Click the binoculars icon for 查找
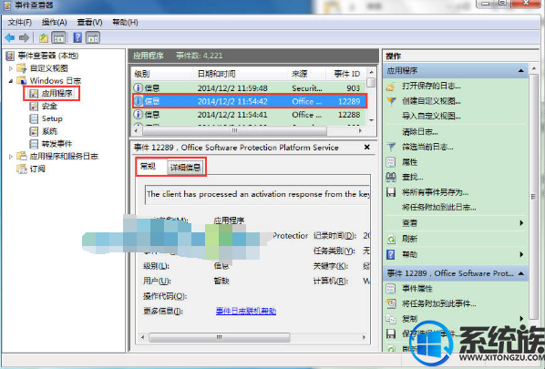The height and width of the screenshot is (369, 545). point(391,177)
